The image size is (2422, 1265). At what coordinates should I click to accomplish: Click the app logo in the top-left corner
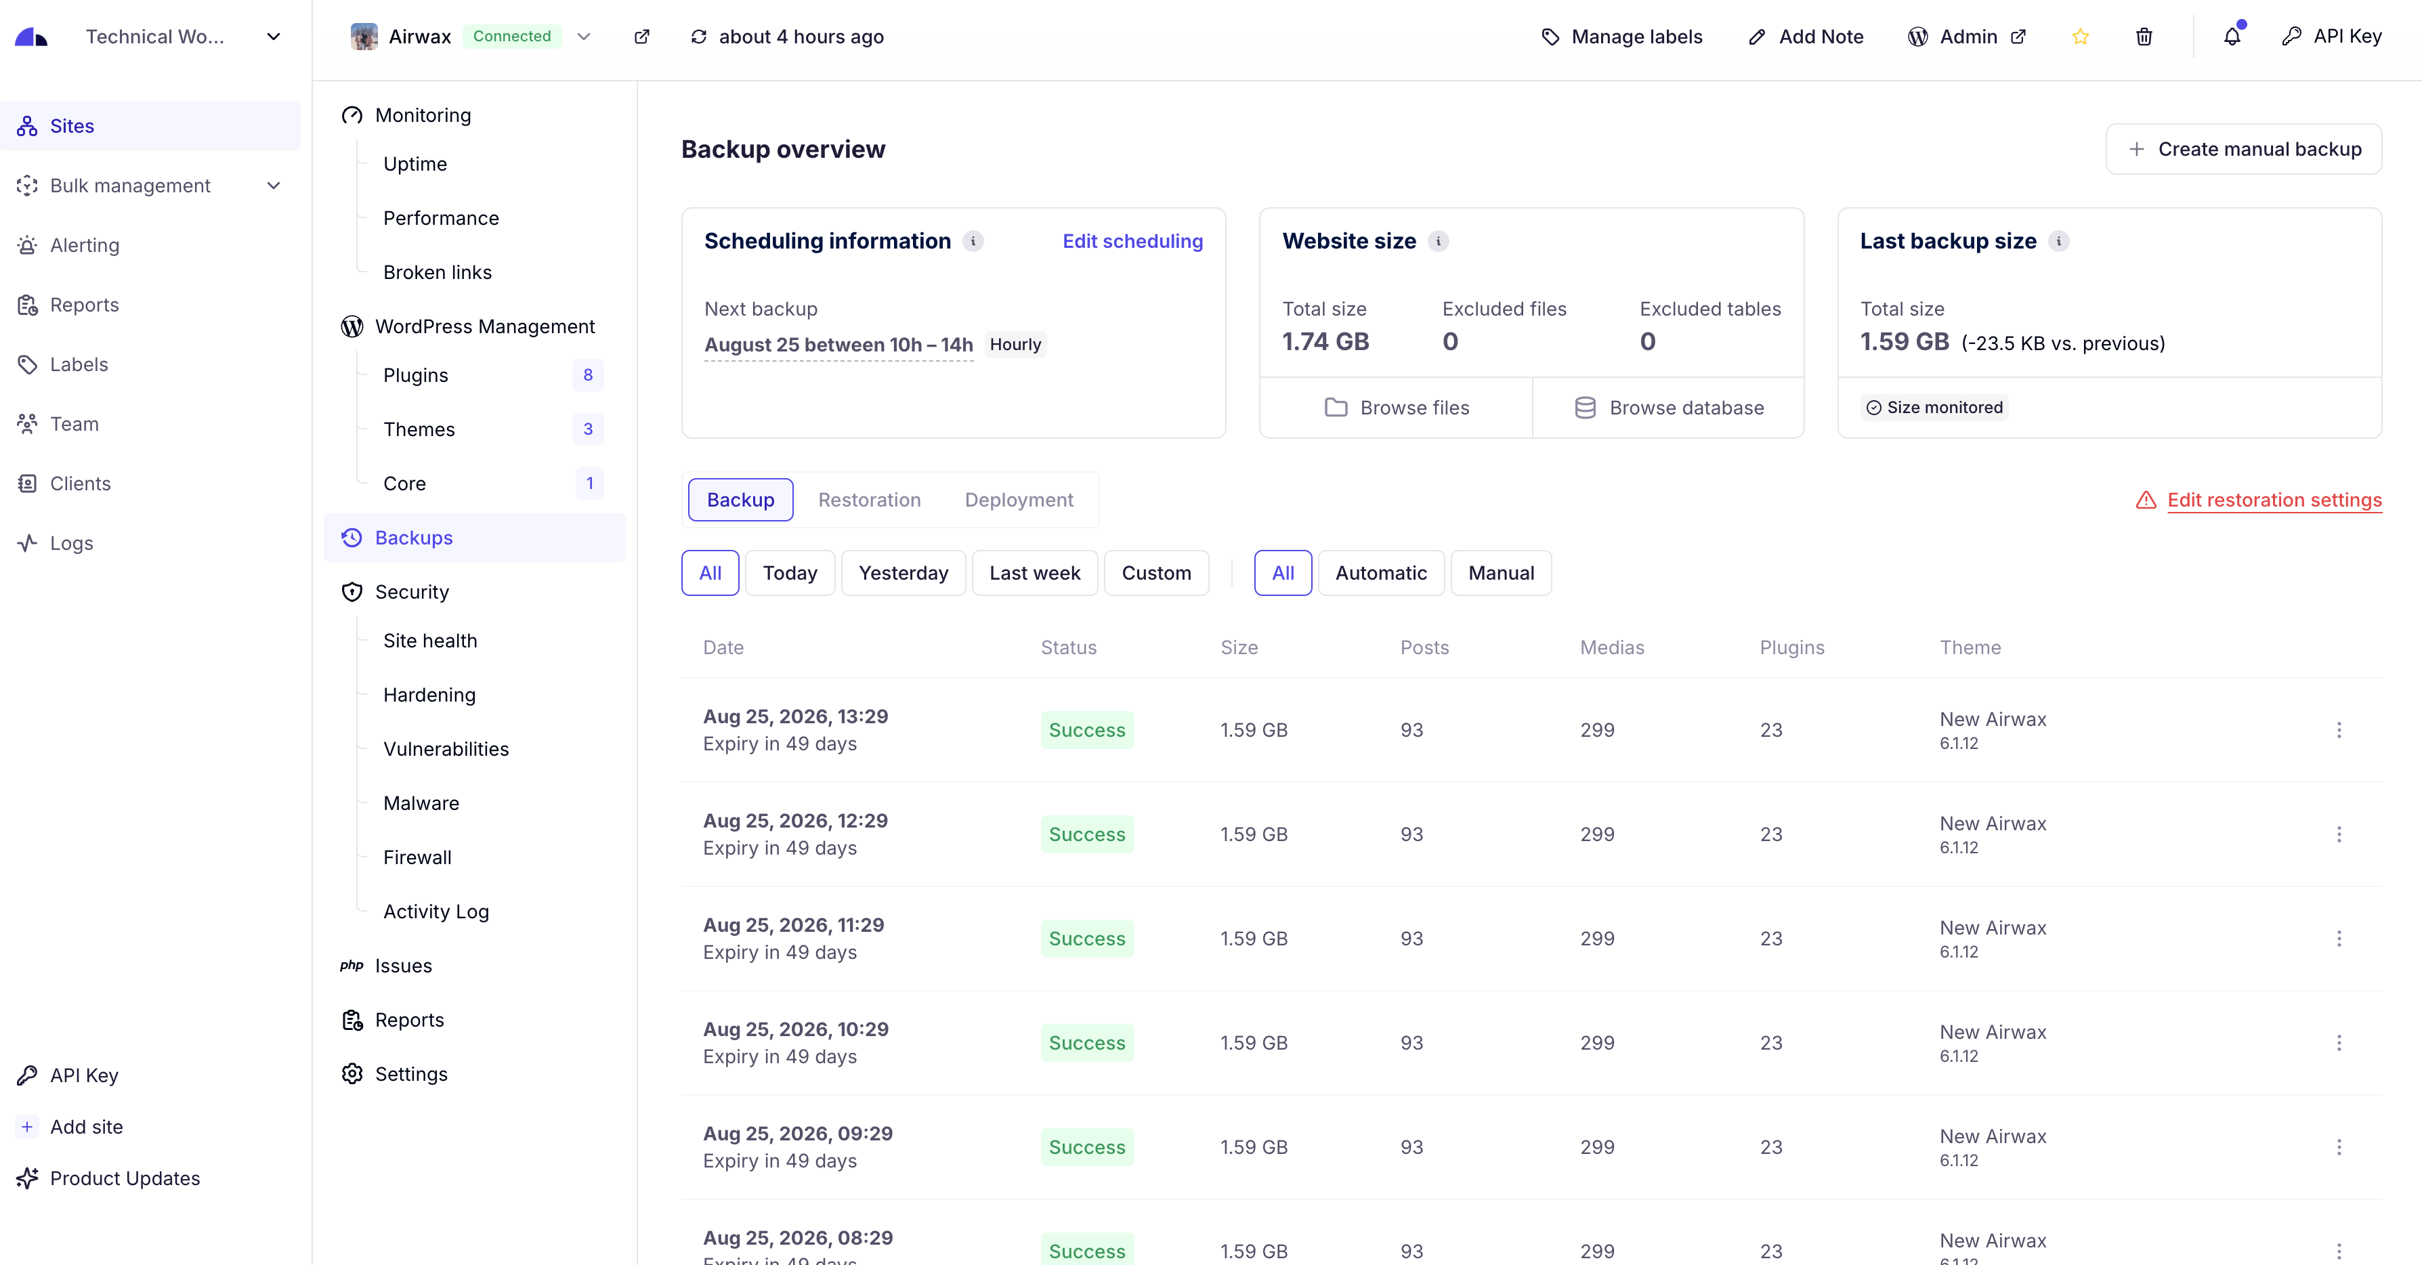(x=31, y=37)
